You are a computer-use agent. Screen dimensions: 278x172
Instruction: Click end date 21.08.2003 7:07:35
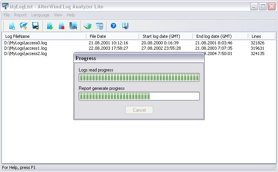pyautogui.click(x=213, y=48)
